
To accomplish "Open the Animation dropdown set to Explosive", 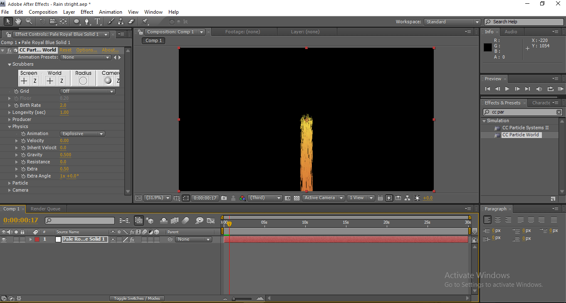I will click(82, 134).
